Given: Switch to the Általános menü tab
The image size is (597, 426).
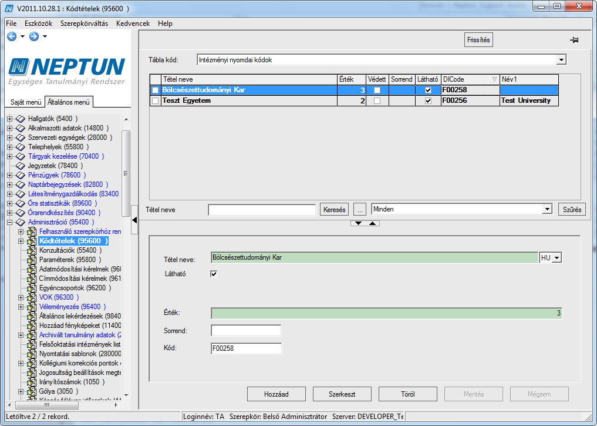Looking at the screenshot, I should pyautogui.click(x=69, y=102).
